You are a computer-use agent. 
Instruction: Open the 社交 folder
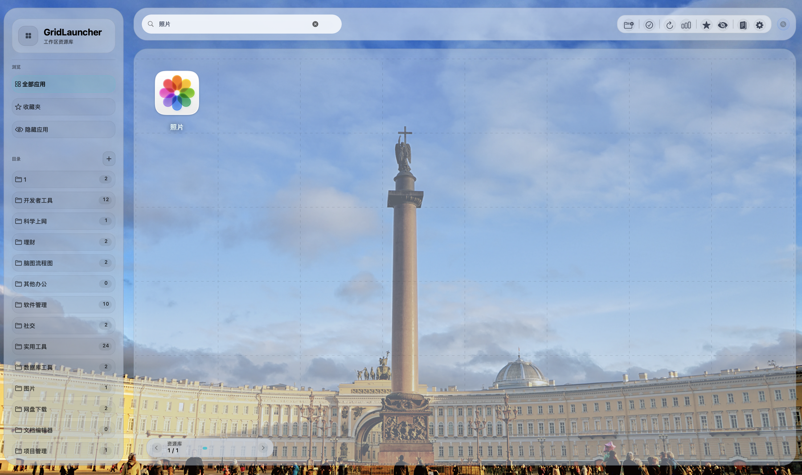[63, 325]
